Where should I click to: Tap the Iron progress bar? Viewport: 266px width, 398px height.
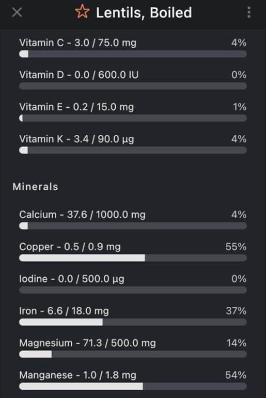(133, 322)
